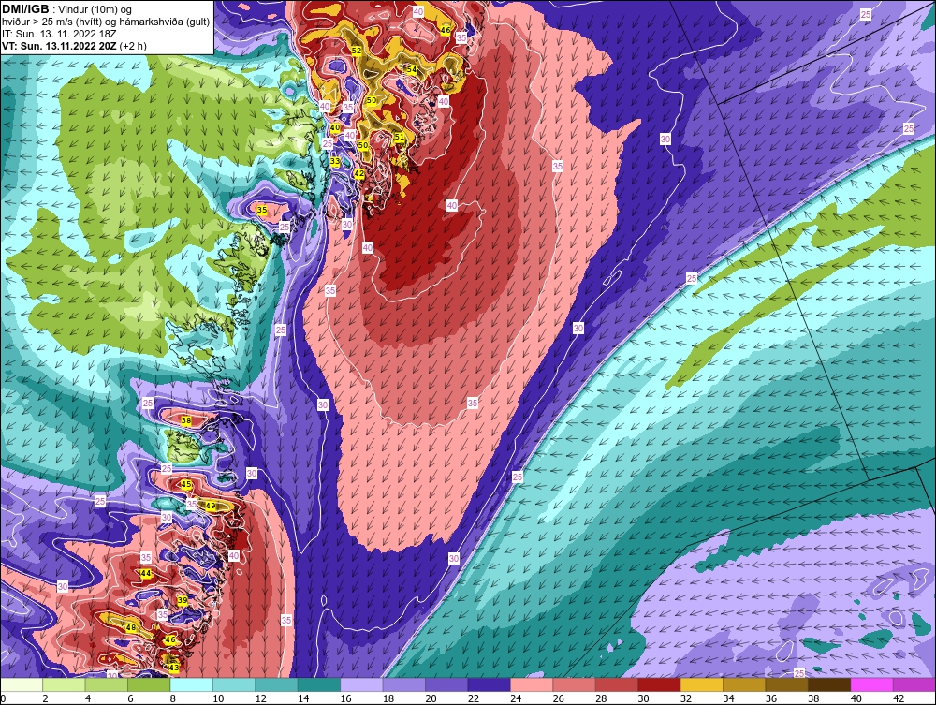The width and height of the screenshot is (936, 705).
Task: Pick the 12–14 m/s teal legend swatch
Action: coord(277,684)
